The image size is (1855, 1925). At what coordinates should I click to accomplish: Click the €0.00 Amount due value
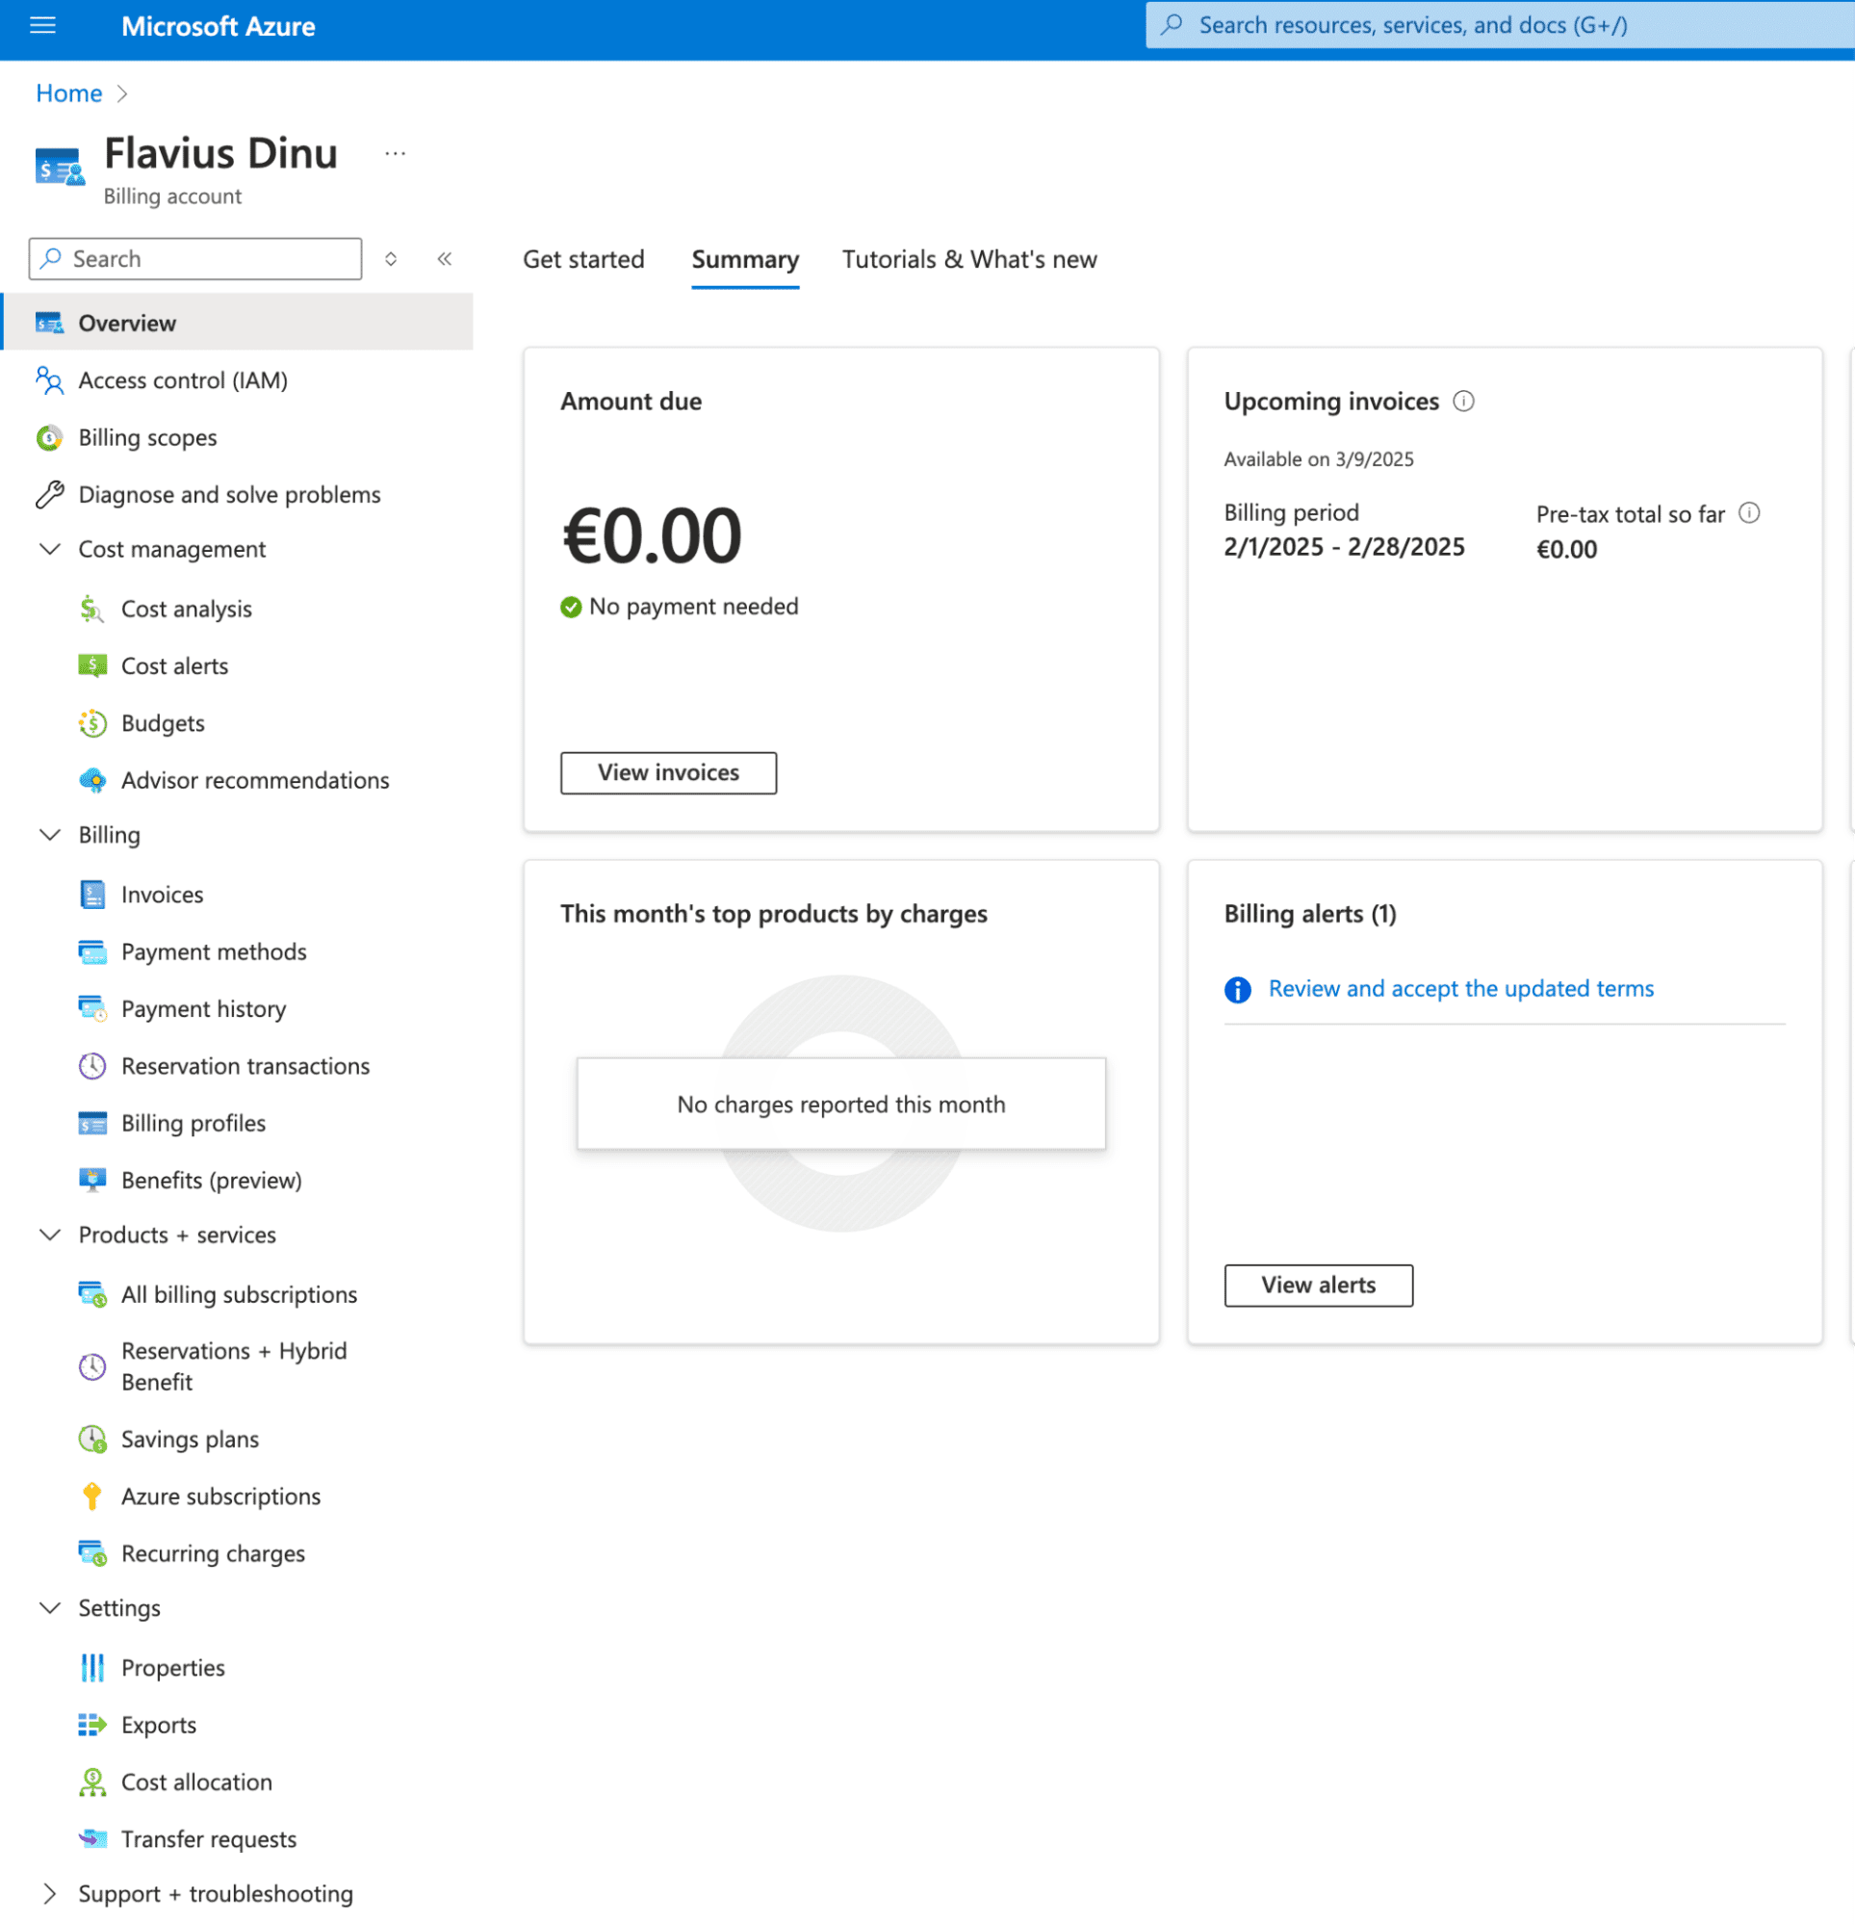651,536
